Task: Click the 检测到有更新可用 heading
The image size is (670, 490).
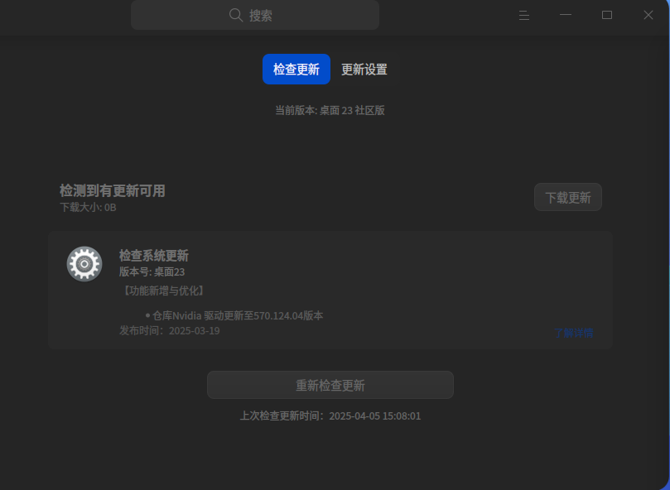Action: pyautogui.click(x=113, y=190)
